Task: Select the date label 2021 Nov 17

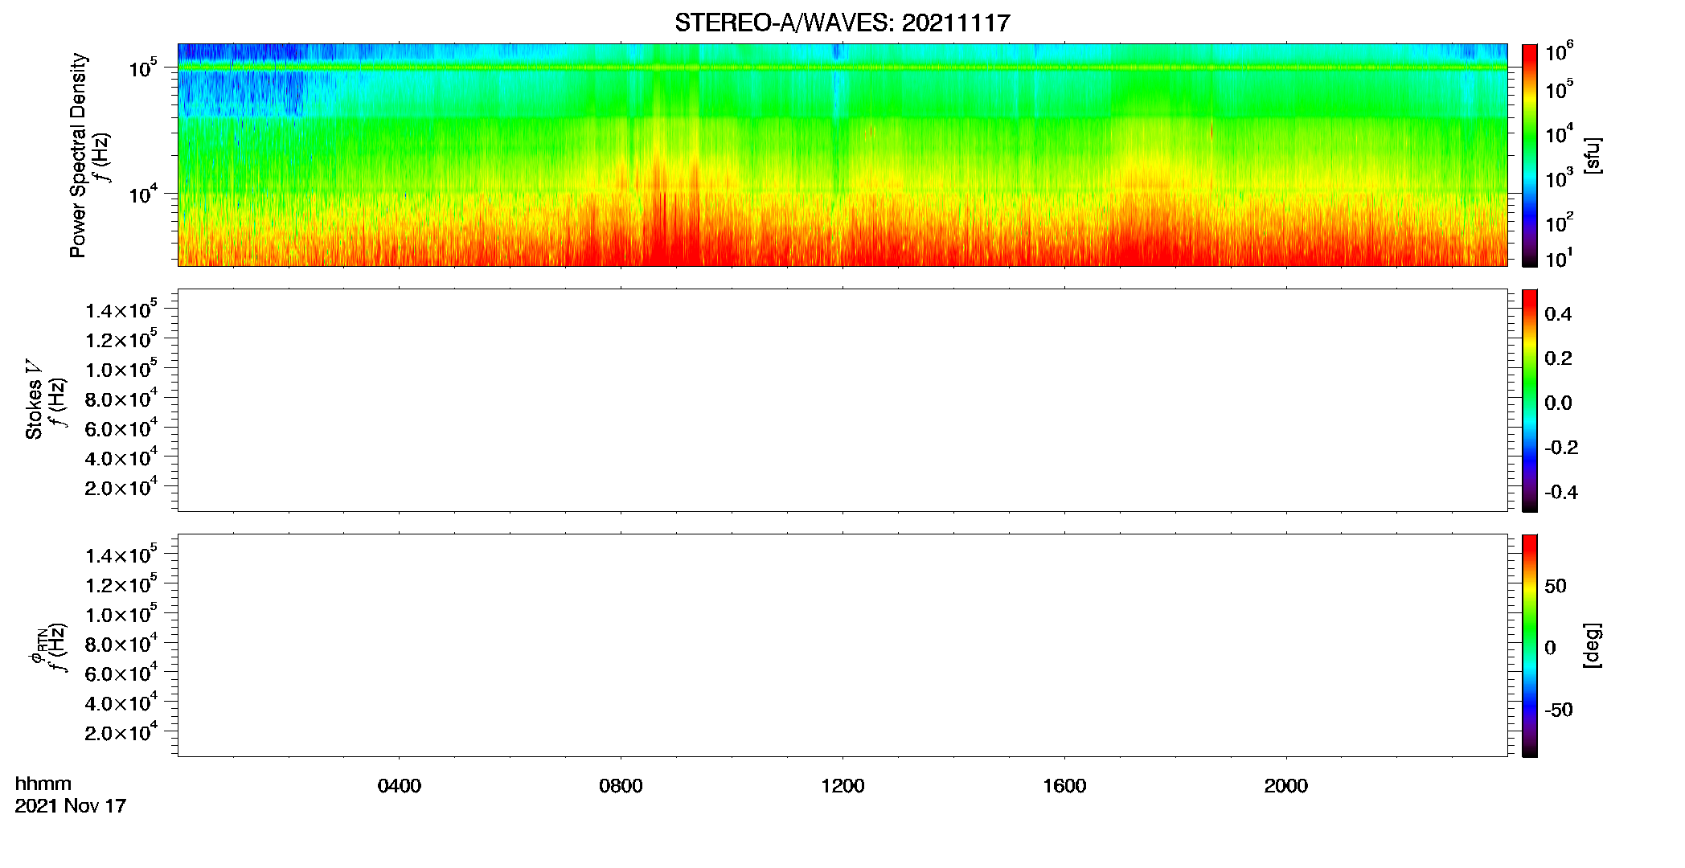Action: pyautogui.click(x=71, y=806)
